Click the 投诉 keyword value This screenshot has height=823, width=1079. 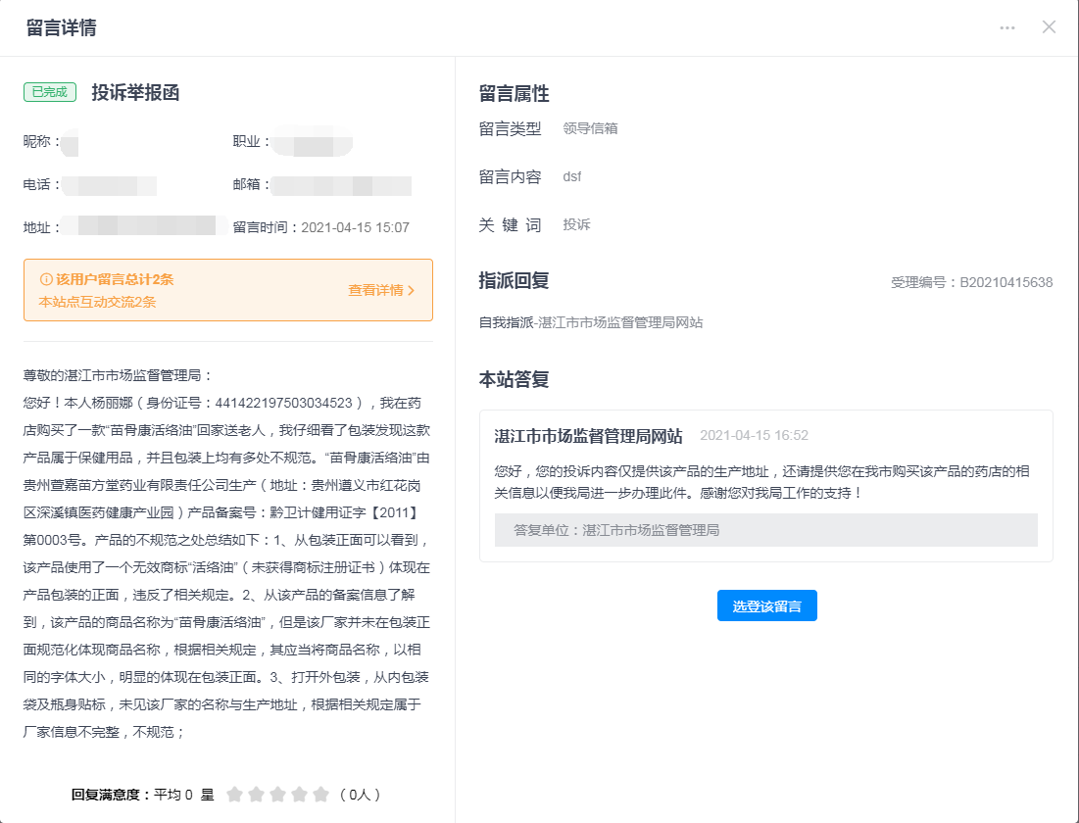point(576,225)
